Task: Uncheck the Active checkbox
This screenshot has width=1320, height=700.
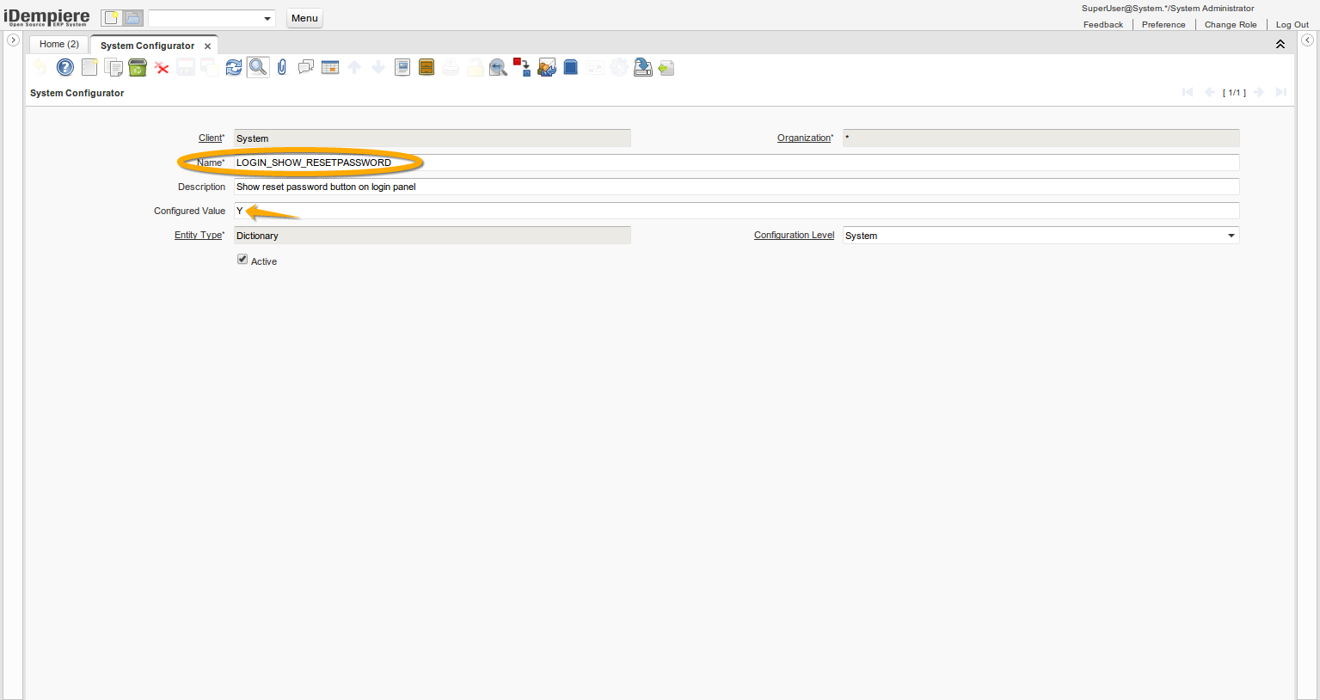Action: 243,260
